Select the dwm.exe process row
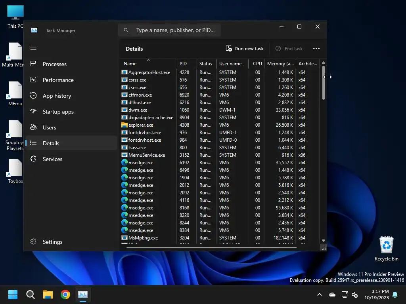This screenshot has width=406, height=304. [220, 110]
